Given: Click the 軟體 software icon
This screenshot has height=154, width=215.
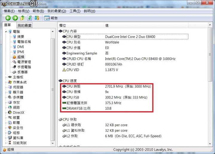Looking at the screenshot, I should click(x=10, y=123).
